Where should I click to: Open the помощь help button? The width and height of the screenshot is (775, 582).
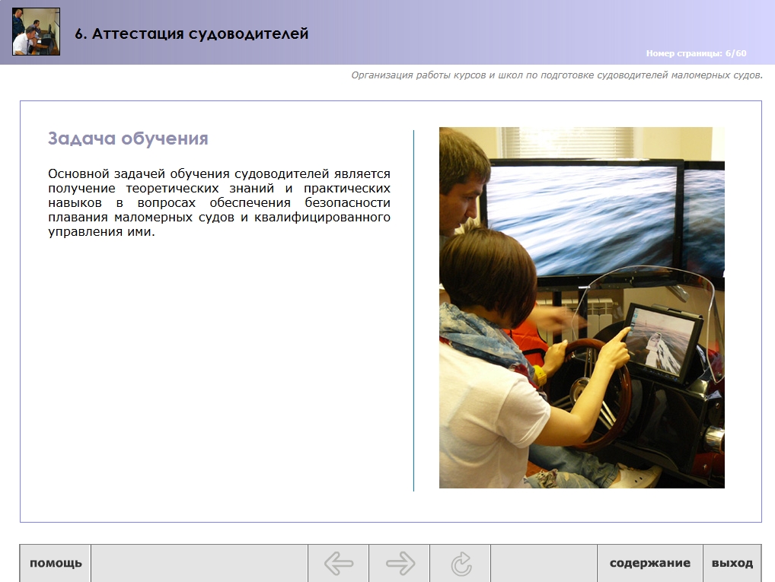coord(56,563)
